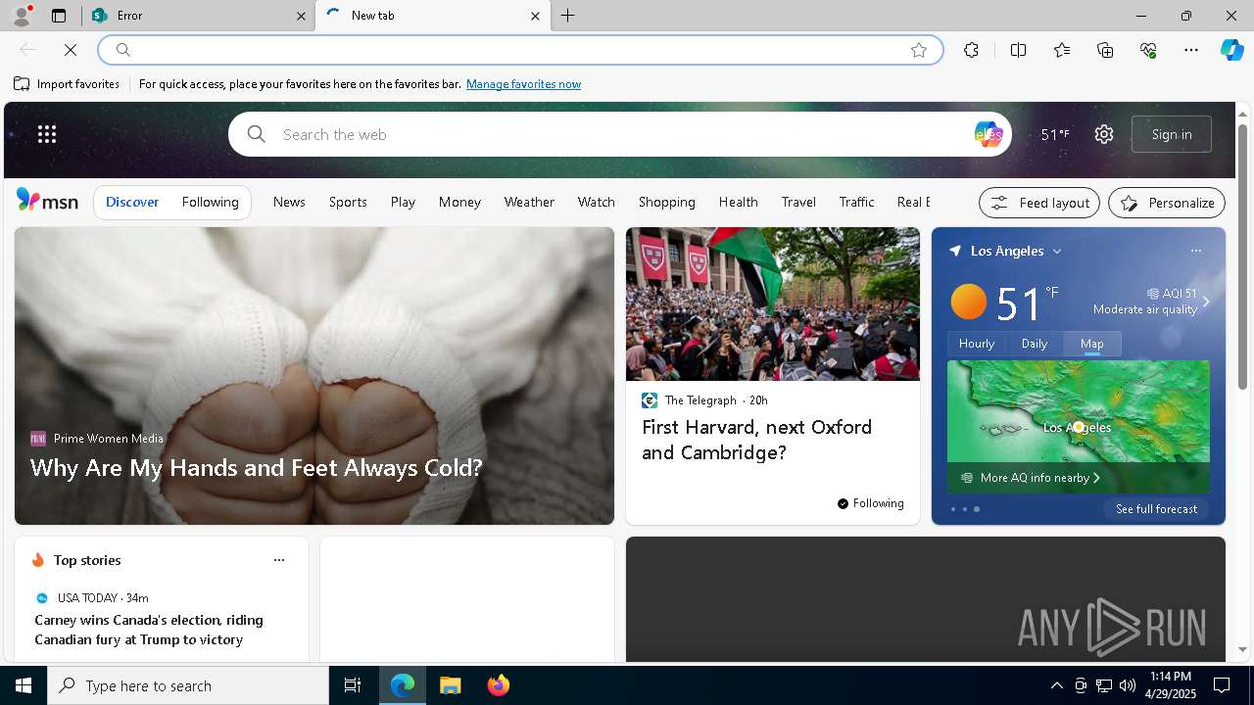The height and width of the screenshot is (705, 1254).
Task: Open Microsoft Edge on taskbar
Action: pos(403,685)
